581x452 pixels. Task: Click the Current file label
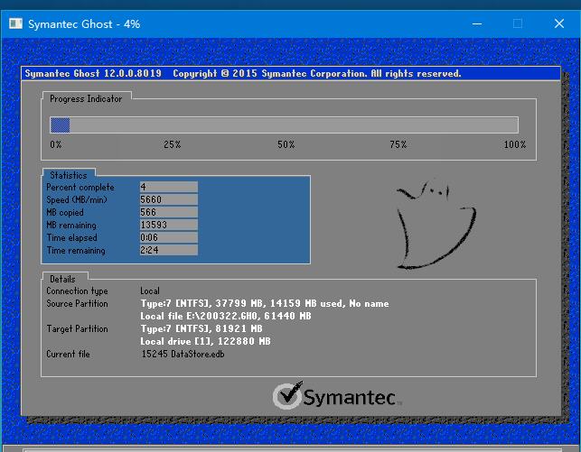pyautogui.click(x=68, y=354)
